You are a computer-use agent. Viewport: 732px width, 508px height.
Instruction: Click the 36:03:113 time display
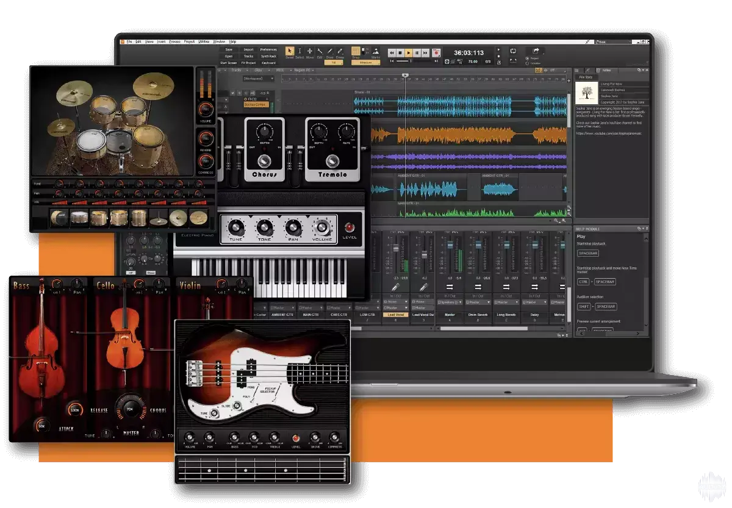pos(468,52)
